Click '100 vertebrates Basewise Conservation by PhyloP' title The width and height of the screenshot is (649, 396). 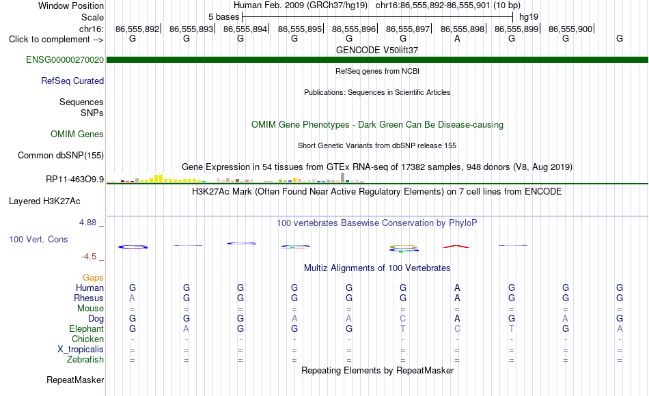pos(377,223)
